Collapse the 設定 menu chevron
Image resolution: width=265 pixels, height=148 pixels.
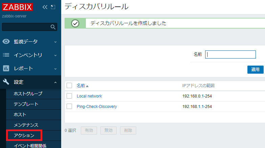point(55,82)
